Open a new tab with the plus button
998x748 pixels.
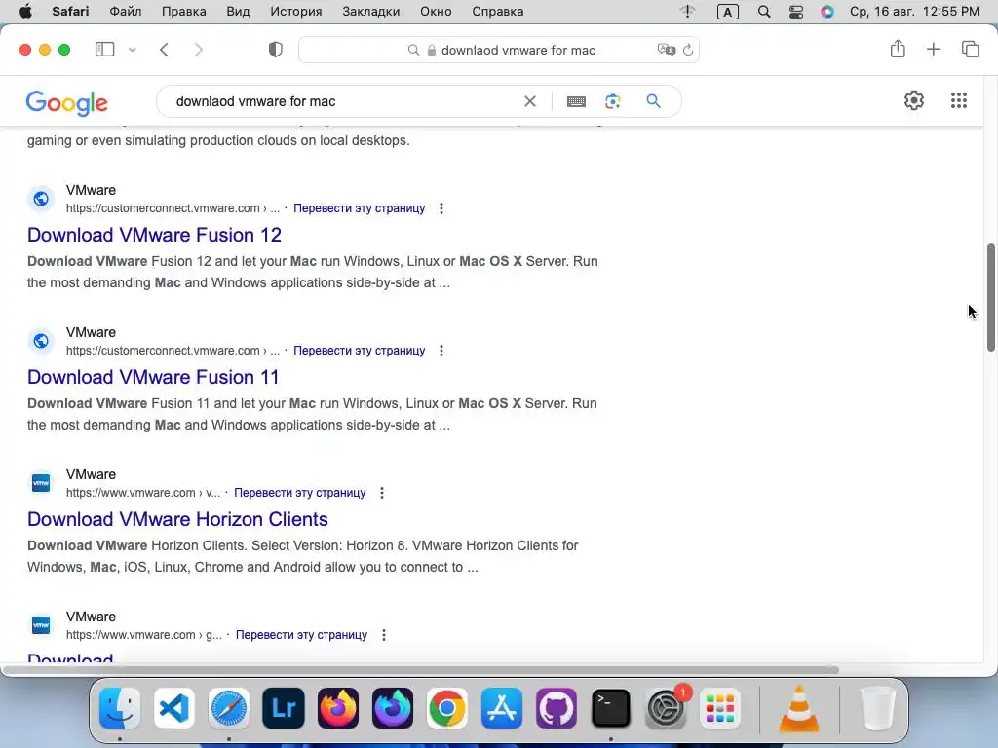(x=933, y=49)
